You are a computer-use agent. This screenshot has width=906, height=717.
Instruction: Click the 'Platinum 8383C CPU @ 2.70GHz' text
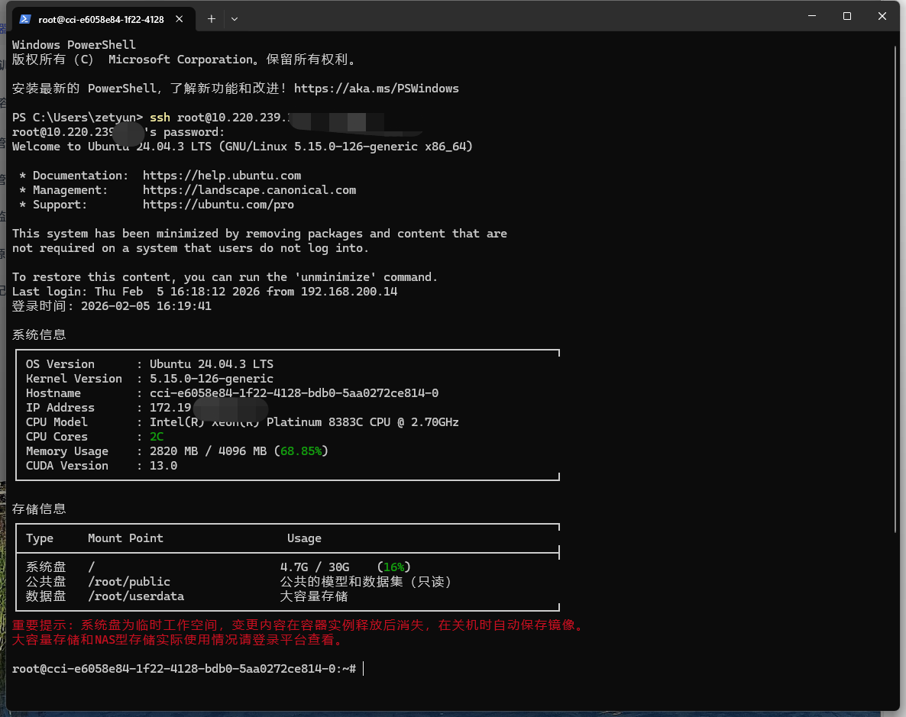(363, 422)
